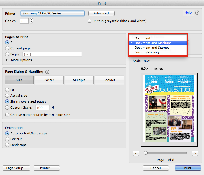Screen dimensions: 204x175
Task: Enable Print in grayscale checkbox
Action: (90, 21)
